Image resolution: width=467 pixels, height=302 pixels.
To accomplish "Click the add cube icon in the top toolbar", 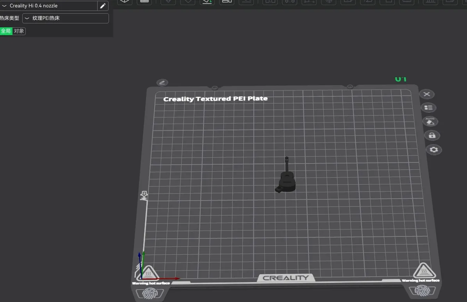I will point(125,2).
